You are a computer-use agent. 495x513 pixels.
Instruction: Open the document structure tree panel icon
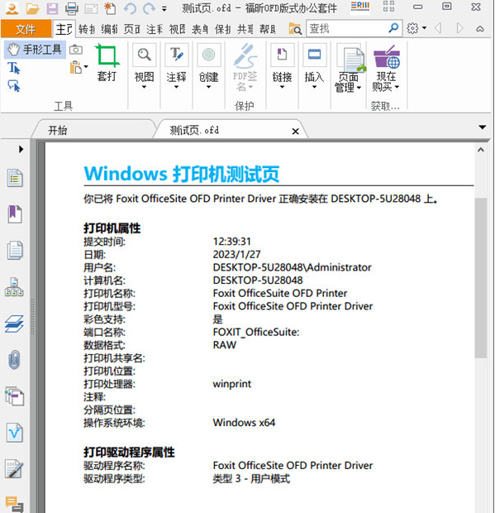pos(14,287)
